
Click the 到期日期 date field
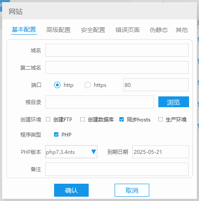(x=160, y=152)
